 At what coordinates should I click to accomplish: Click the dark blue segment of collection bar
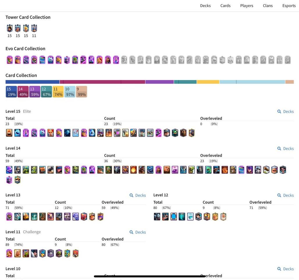click(32, 82)
